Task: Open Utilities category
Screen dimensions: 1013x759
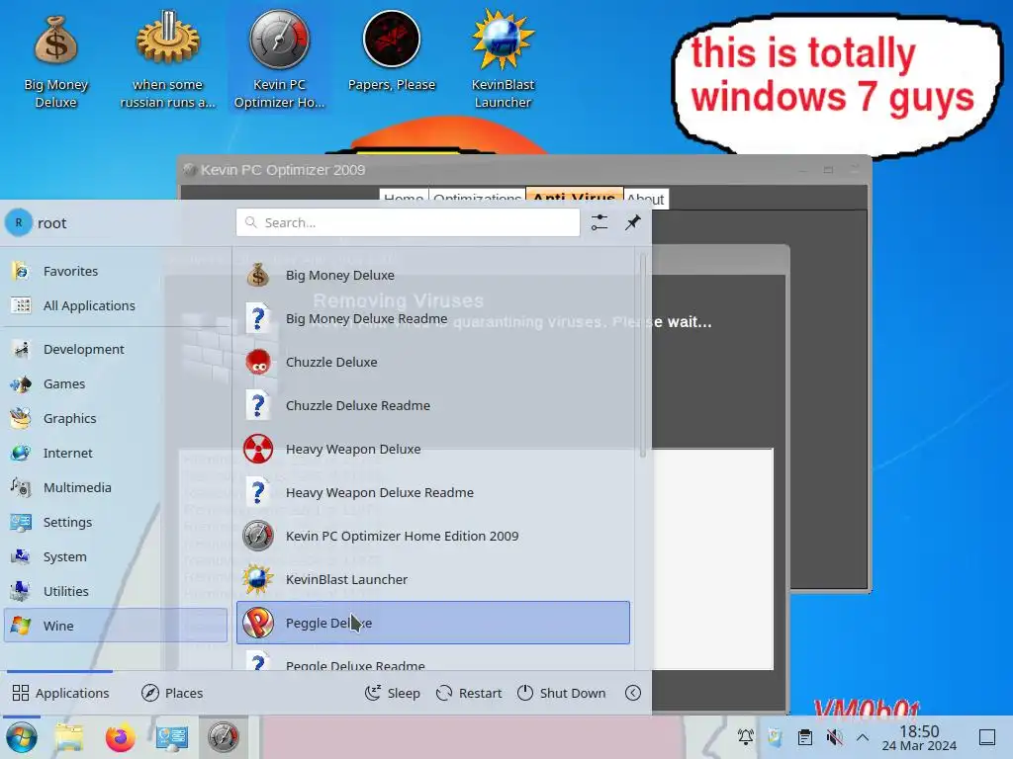Action: tap(115, 591)
